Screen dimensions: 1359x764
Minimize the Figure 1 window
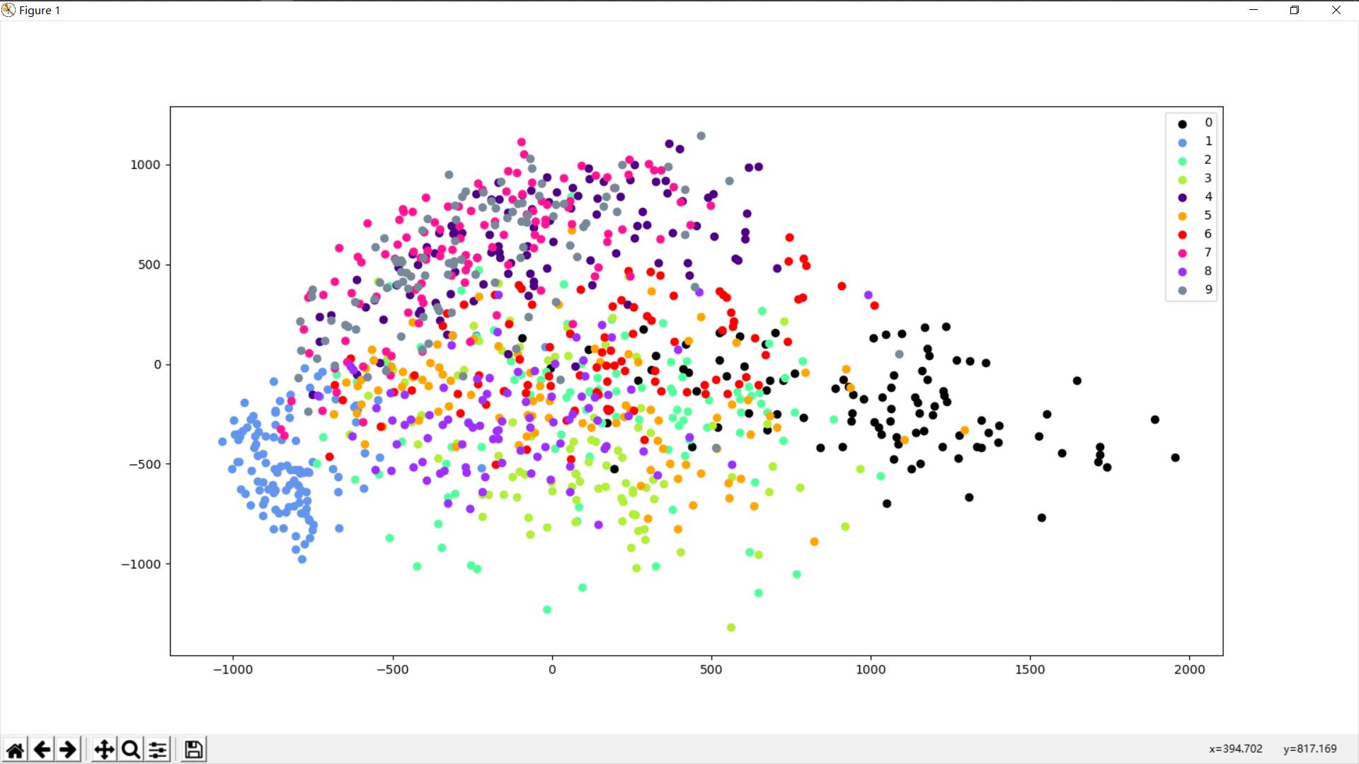(1254, 10)
